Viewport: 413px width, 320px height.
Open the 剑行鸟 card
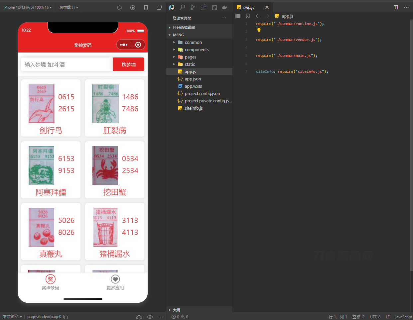tap(51, 108)
